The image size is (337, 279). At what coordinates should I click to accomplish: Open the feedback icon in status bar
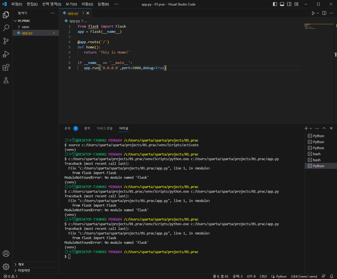point(324,276)
